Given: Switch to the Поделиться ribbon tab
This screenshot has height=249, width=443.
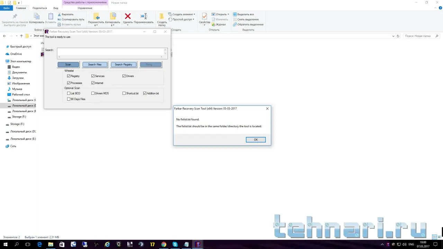Looking at the screenshot, I should [39, 8].
